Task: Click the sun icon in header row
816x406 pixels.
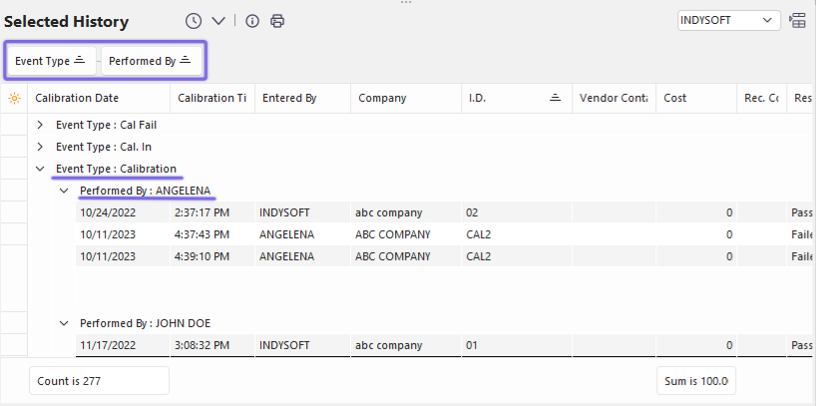Action: 14,98
